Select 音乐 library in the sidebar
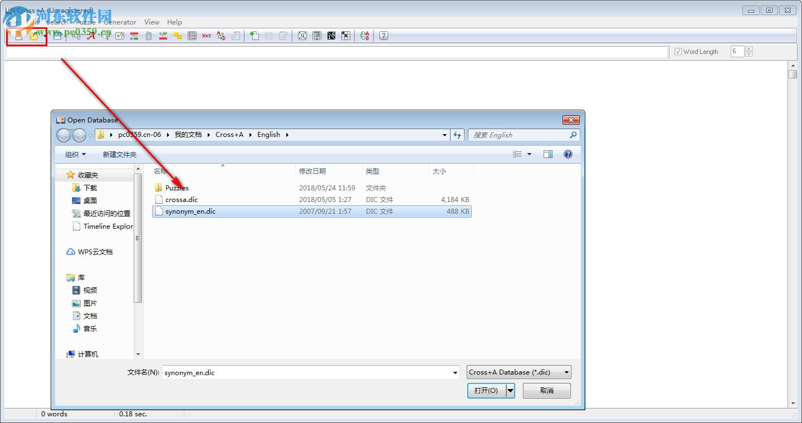802x423 pixels. tap(90, 328)
